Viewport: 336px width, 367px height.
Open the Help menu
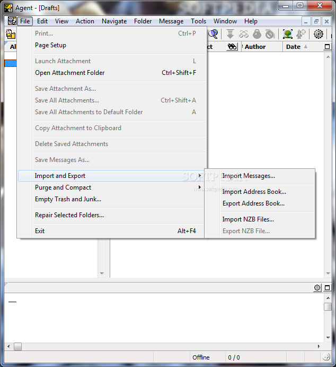251,21
